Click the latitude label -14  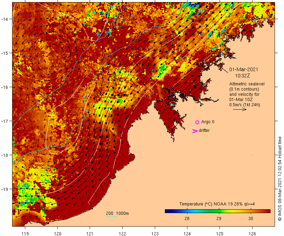click(x=5, y=19)
